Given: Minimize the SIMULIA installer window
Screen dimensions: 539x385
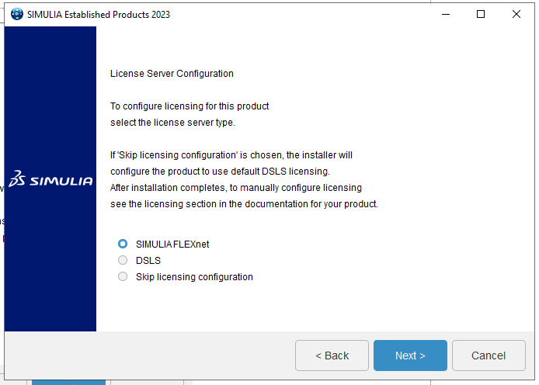Looking at the screenshot, I should (446, 14).
